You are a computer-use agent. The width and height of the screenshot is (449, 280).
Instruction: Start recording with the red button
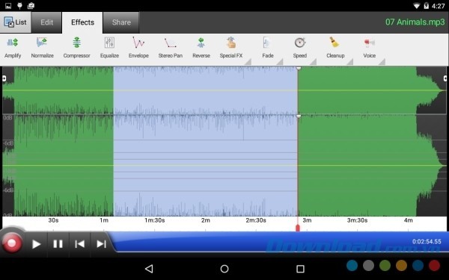pos(12,243)
